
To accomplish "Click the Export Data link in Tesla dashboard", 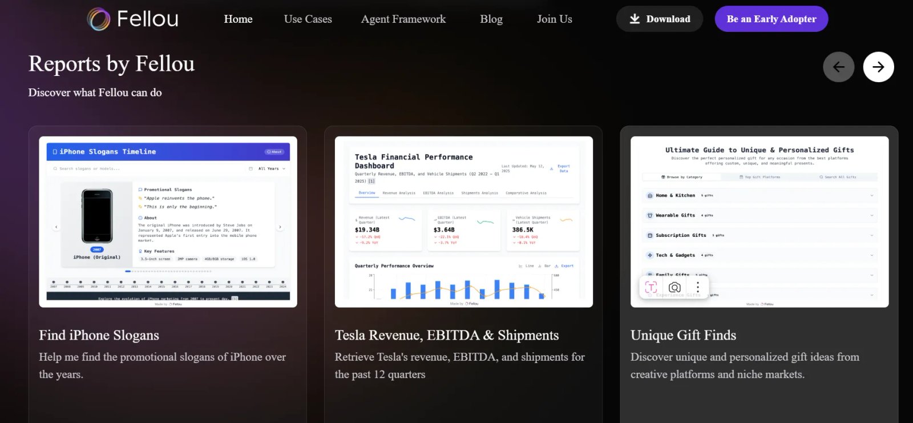I will [560, 168].
